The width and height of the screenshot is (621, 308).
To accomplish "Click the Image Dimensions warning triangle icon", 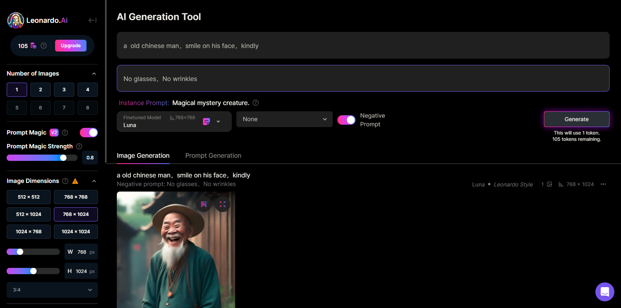I will [x=75, y=181].
